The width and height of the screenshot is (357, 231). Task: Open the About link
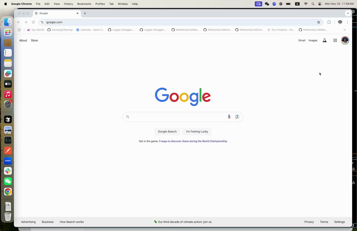point(23,41)
